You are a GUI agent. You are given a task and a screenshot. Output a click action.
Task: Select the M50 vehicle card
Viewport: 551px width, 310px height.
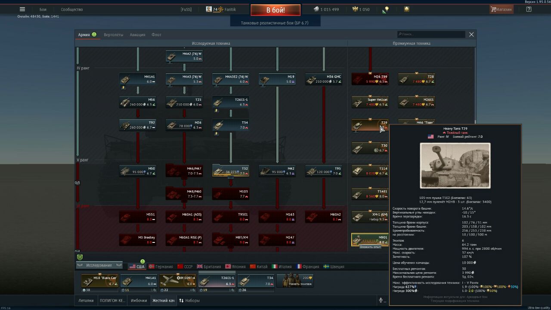coord(138,170)
